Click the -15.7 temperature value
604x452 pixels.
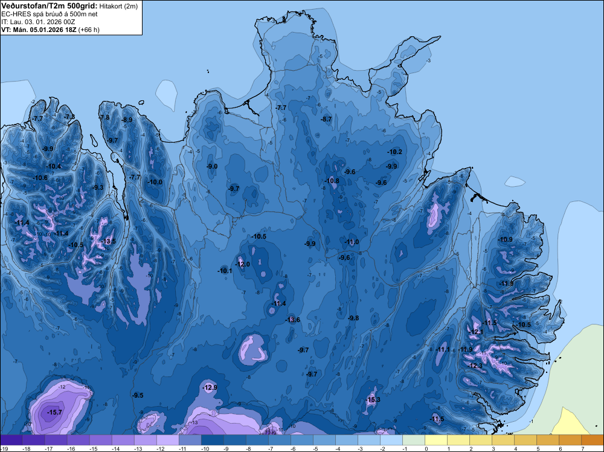point(54,412)
